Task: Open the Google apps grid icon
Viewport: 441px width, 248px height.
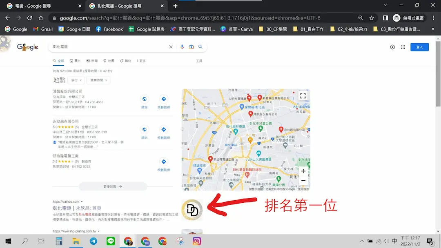Action: pos(403,47)
